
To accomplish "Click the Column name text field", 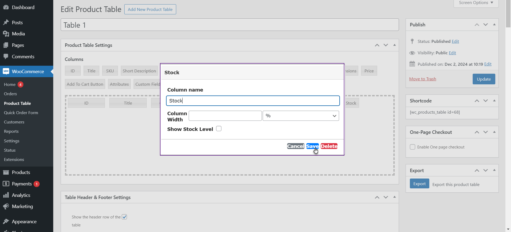I will coord(253,101).
